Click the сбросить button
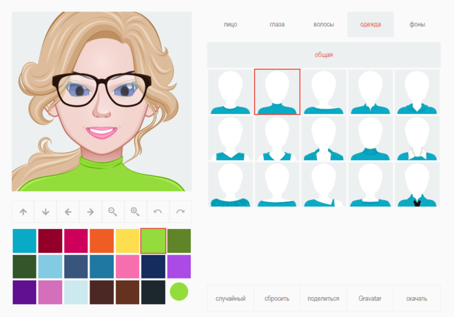The width and height of the screenshot is (454, 317). 277,298
